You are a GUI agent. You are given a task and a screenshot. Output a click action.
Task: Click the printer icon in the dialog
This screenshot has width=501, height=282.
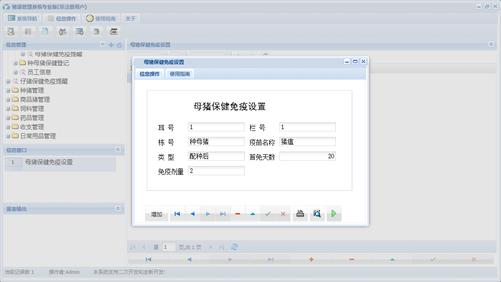(300, 214)
